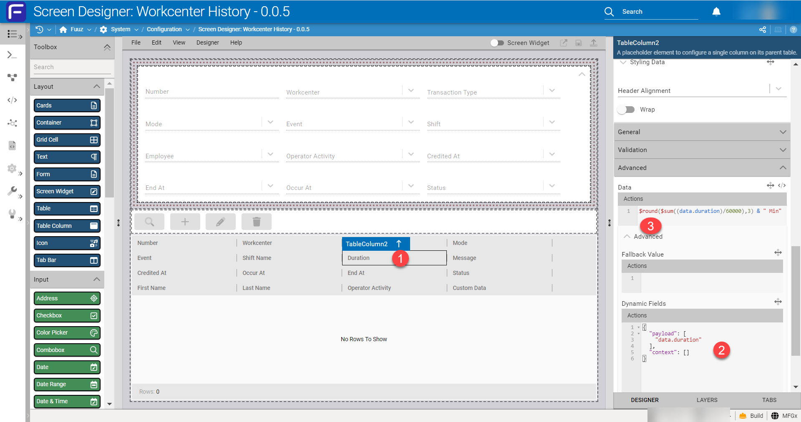
Task: Open the notifications bell
Action: (x=716, y=12)
